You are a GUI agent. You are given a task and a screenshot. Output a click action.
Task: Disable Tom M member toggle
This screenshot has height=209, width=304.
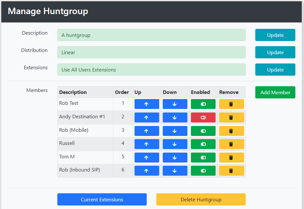203,157
